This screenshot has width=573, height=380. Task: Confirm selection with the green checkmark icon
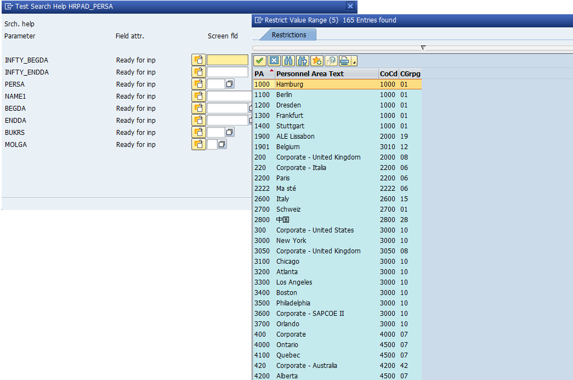click(260, 61)
